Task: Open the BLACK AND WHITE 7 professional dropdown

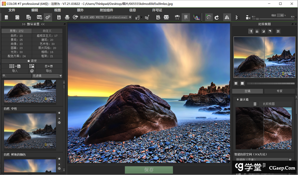Action: tap(130, 17)
